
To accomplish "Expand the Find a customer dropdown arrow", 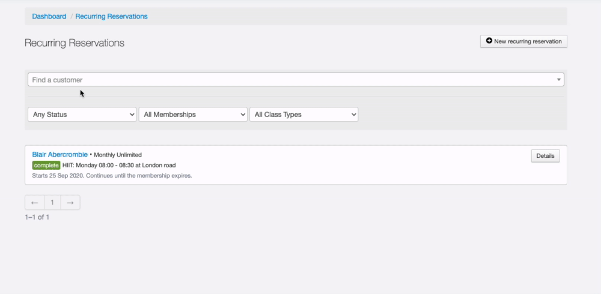I will click(x=558, y=80).
